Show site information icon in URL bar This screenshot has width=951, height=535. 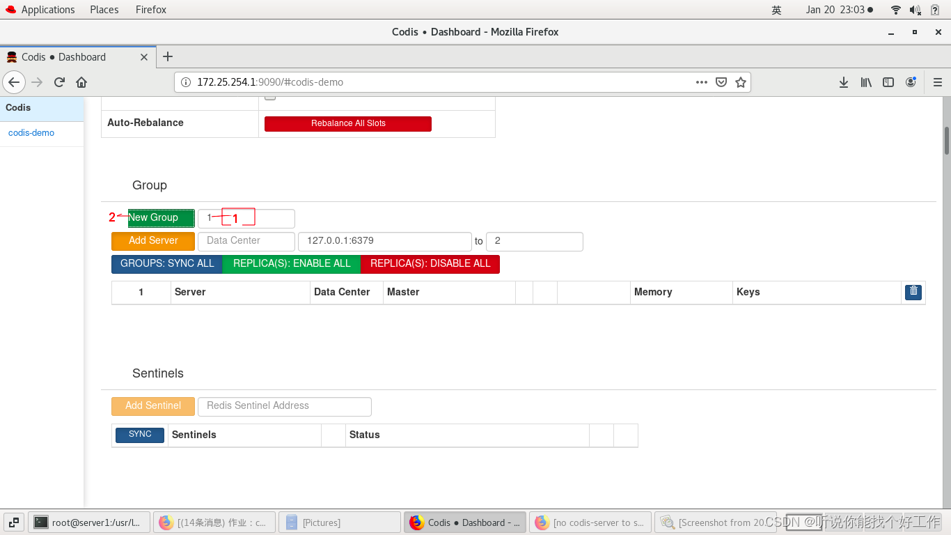(x=185, y=82)
